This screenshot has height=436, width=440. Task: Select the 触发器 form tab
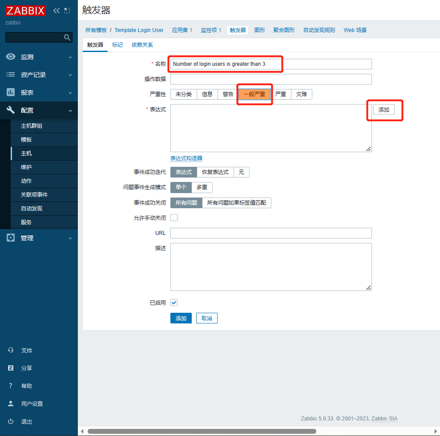(95, 45)
